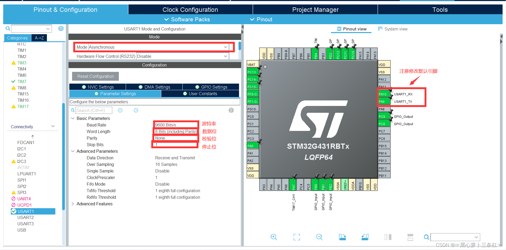Viewport: 506px width, 250px height.
Task: Open the User Constants tab
Action: 200,94
